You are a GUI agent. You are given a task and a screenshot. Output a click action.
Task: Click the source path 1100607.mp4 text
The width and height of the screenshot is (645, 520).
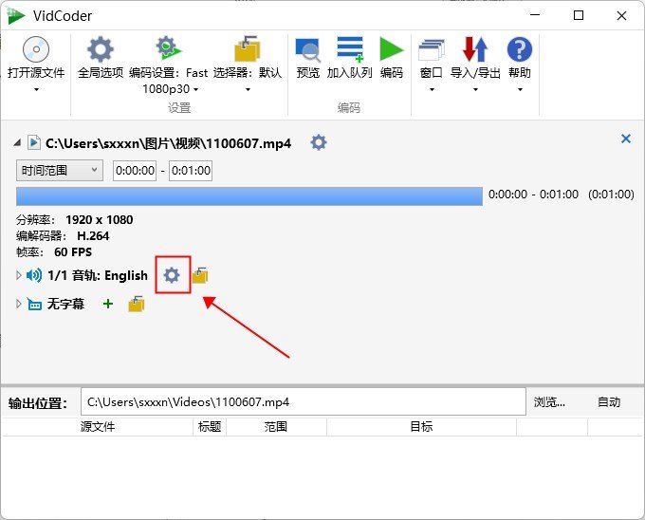[168, 143]
